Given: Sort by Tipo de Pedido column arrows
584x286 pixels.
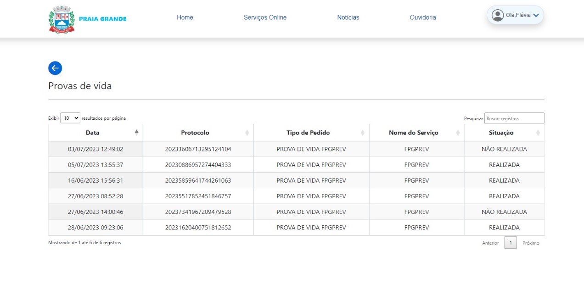Looking at the screenshot, I should point(363,133).
